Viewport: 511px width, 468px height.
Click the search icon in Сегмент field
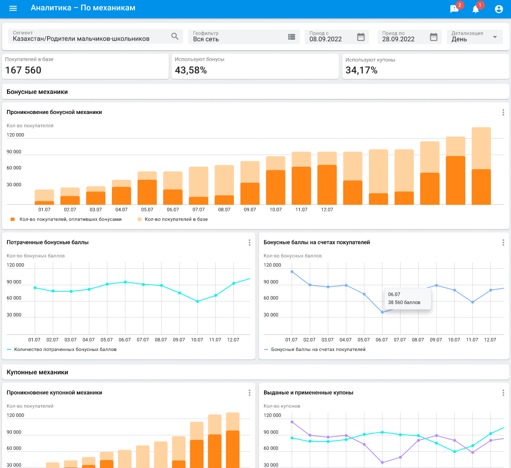click(175, 36)
